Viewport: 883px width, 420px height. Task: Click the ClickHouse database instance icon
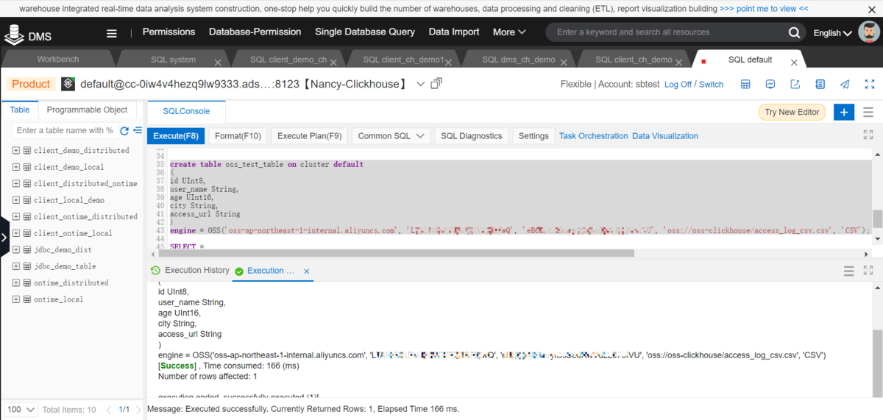click(68, 84)
